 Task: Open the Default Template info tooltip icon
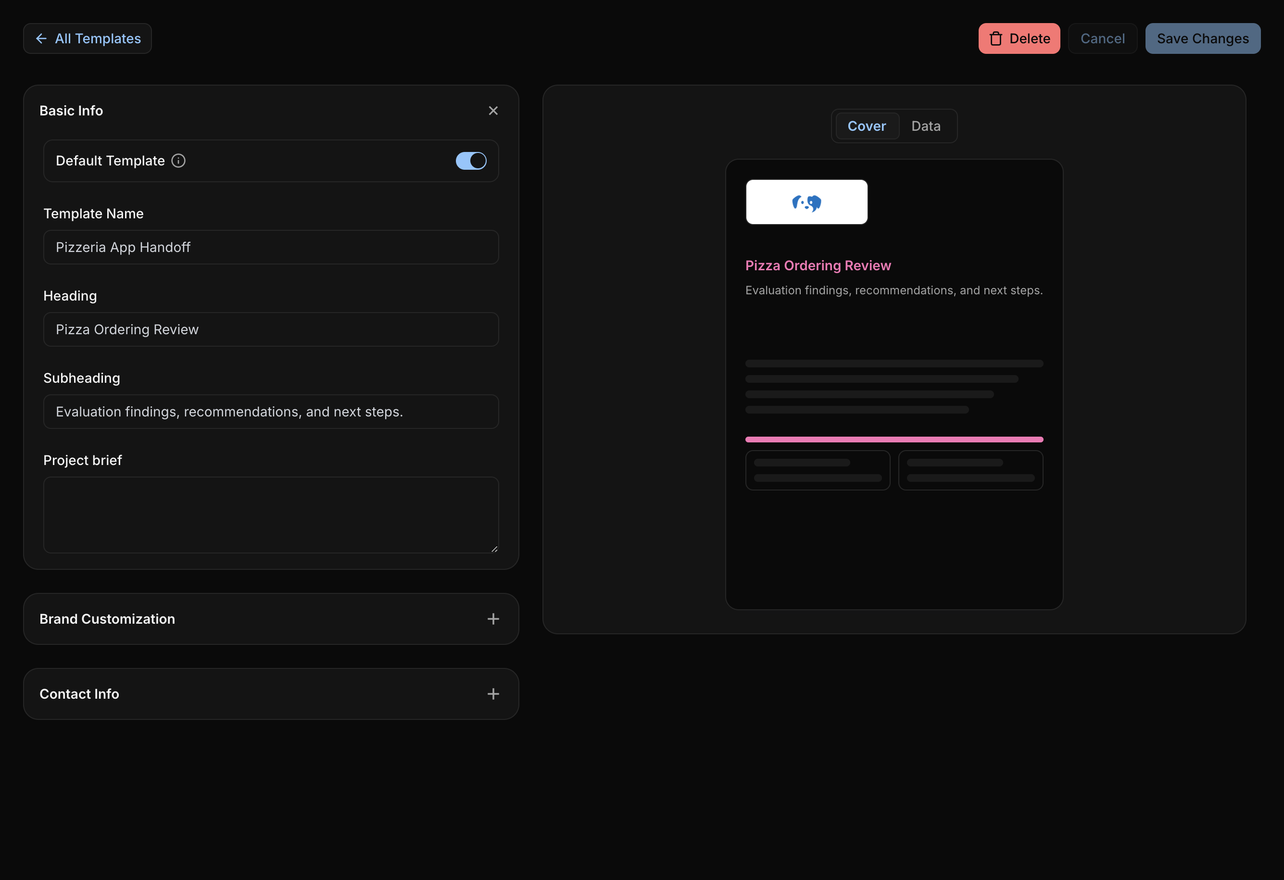178,161
